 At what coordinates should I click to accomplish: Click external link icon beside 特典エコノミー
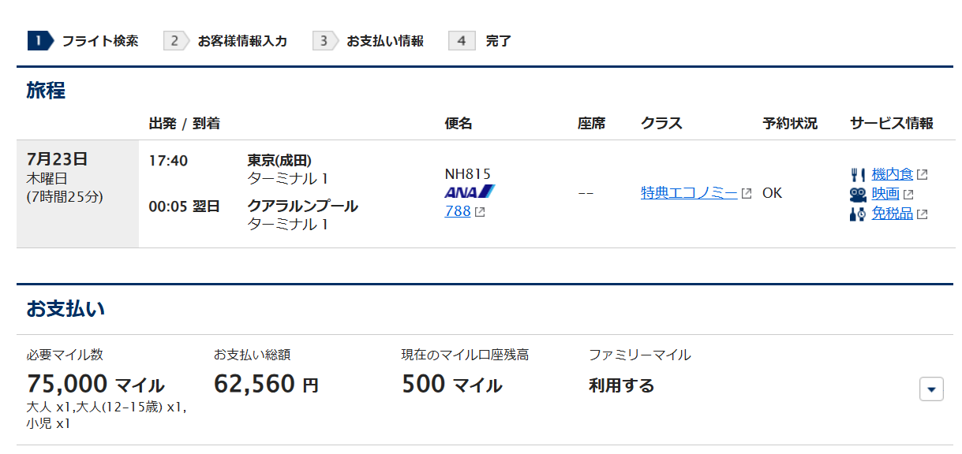coord(747,193)
